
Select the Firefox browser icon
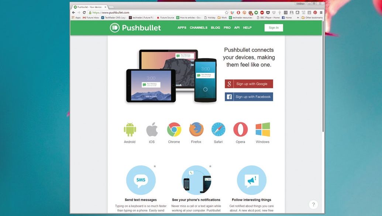[196, 130]
